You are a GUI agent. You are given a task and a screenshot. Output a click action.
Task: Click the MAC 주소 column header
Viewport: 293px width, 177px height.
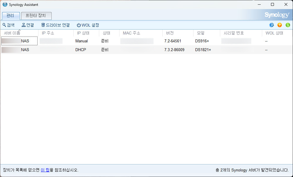[x=141, y=33]
